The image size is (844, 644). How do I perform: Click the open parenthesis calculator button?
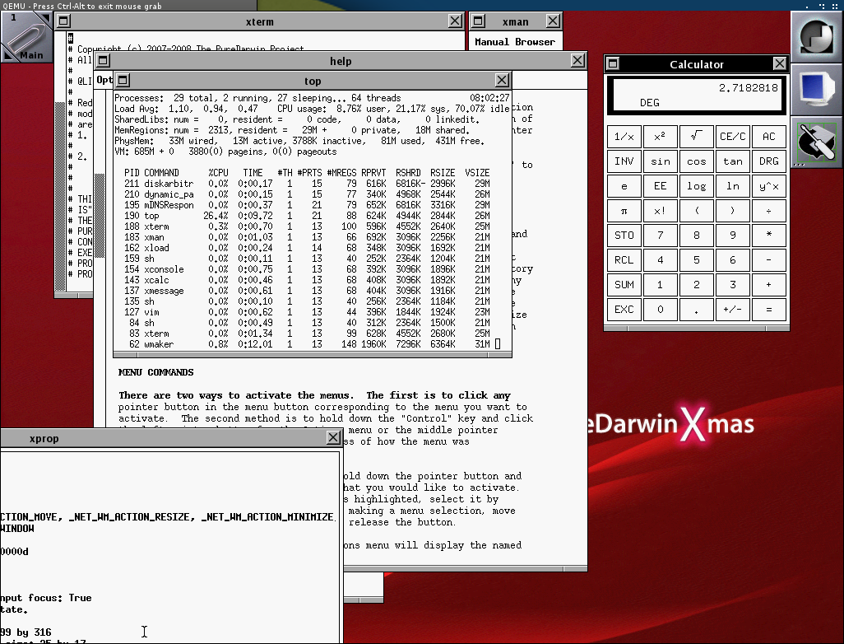tap(696, 211)
